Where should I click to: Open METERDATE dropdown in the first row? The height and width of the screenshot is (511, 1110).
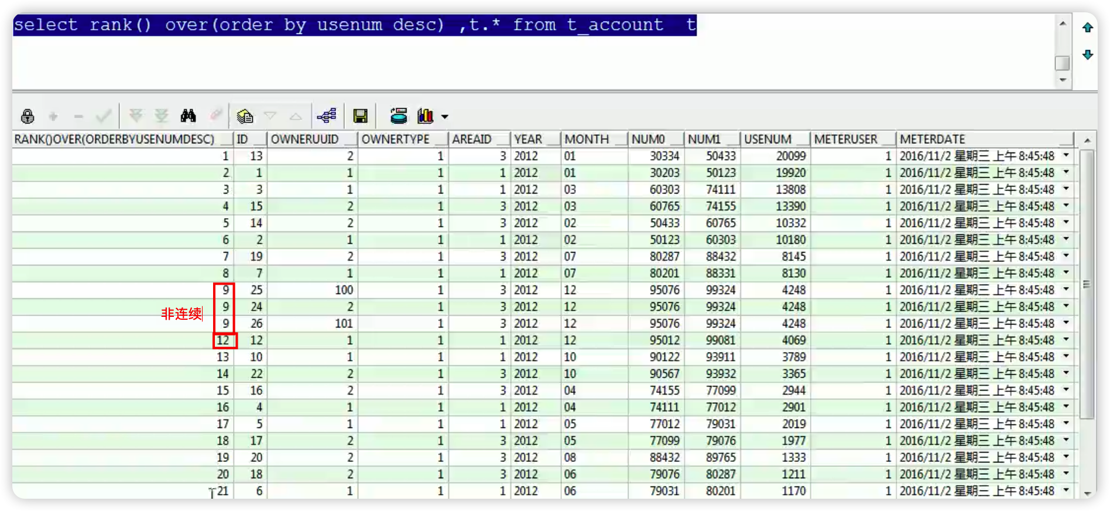(x=1066, y=156)
